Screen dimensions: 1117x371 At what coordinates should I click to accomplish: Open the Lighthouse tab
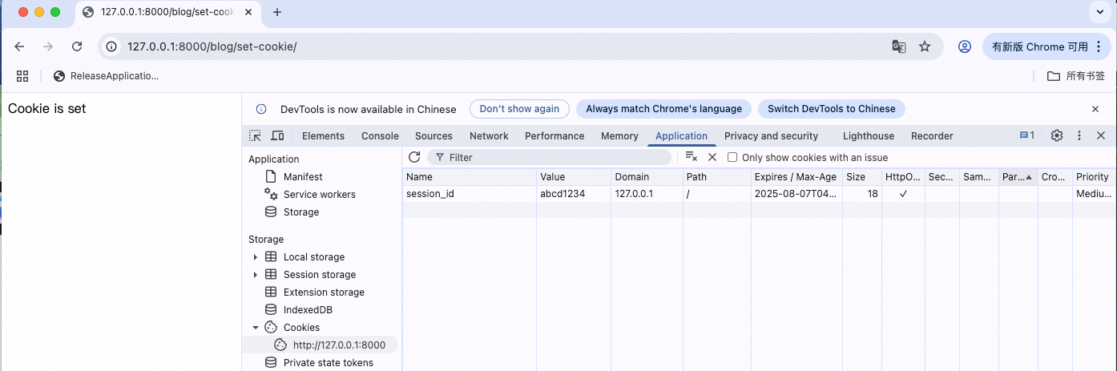click(x=869, y=136)
